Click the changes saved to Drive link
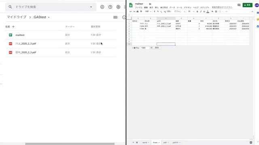This screenshot has width=259, height=145. coord(222,7)
